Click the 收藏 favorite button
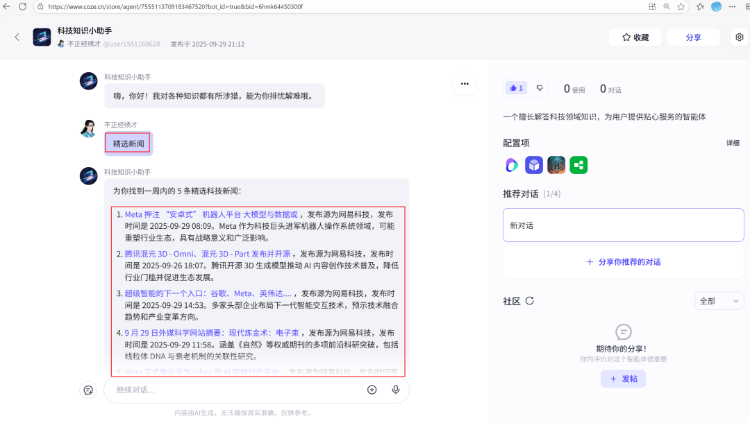This screenshot has height=423, width=750. point(635,37)
